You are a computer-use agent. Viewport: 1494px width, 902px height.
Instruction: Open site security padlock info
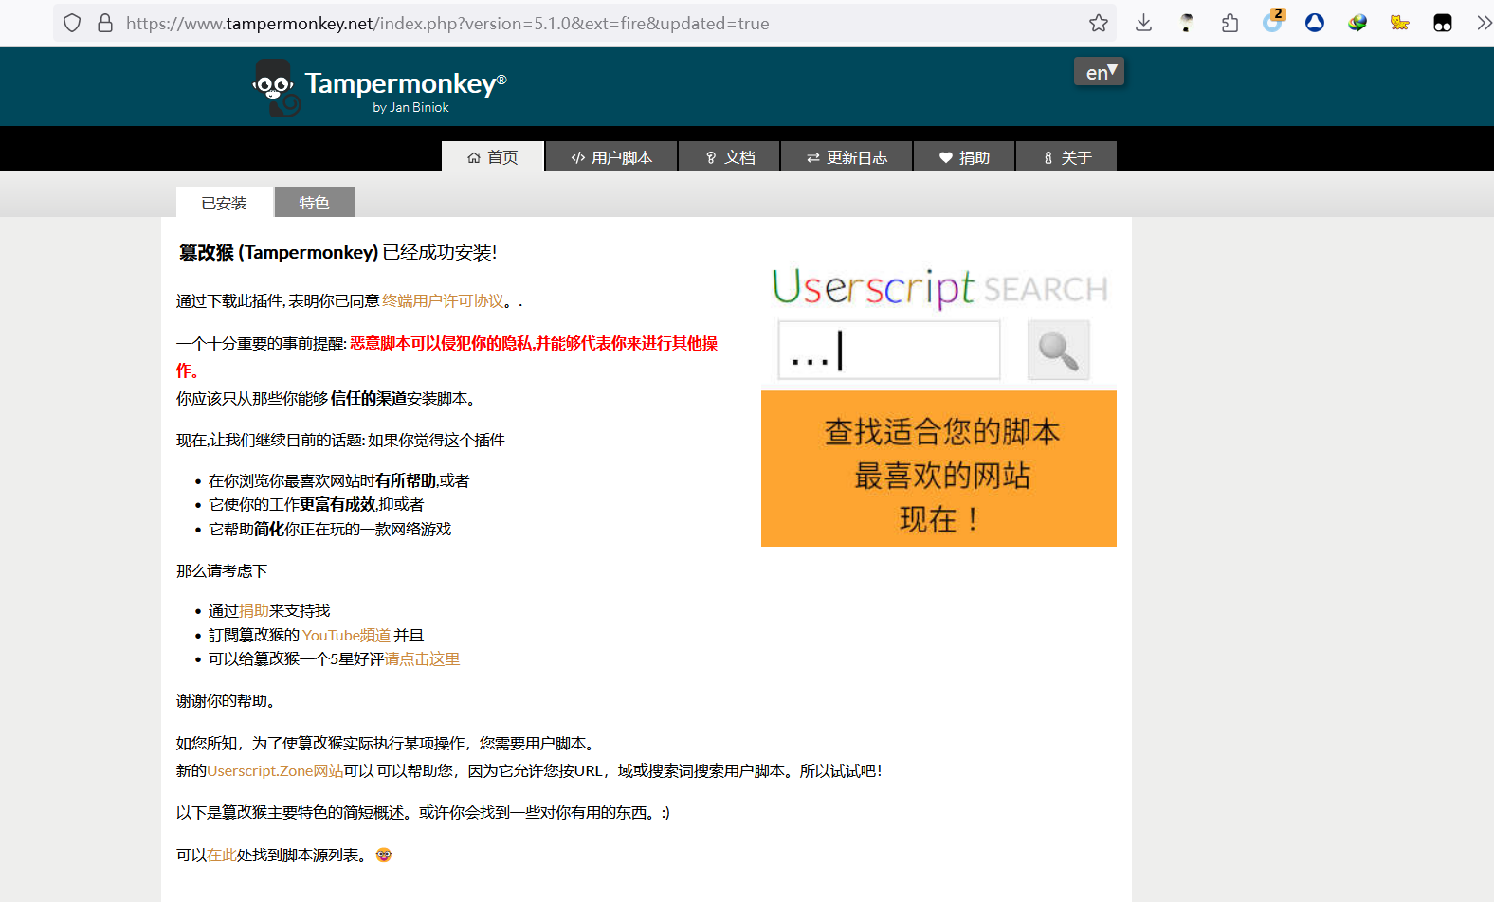point(105,23)
